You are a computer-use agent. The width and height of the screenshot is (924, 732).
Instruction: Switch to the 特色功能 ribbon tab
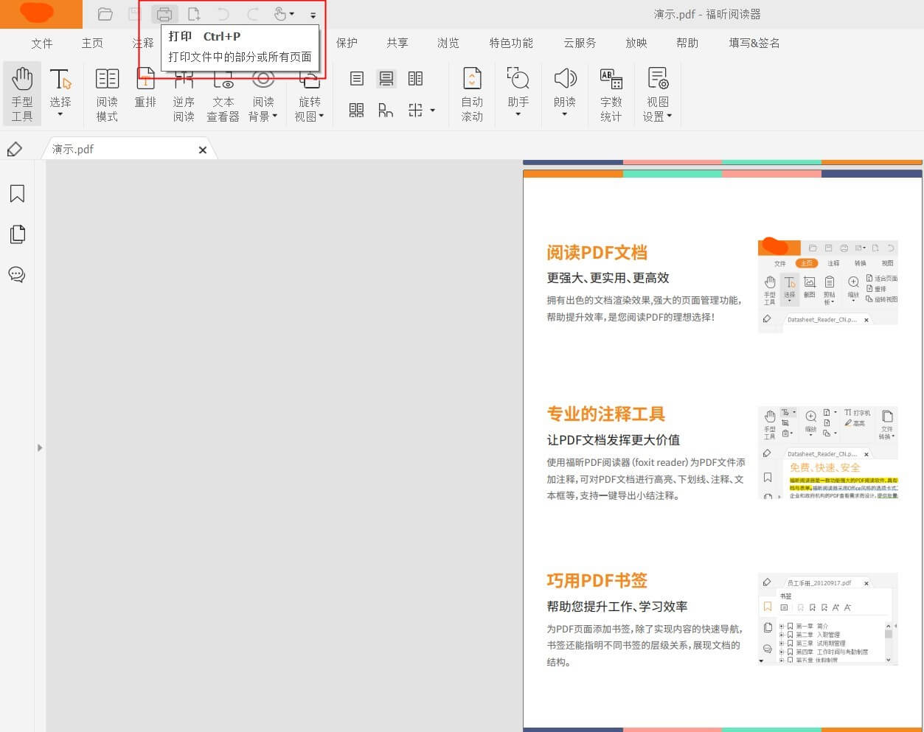510,43
